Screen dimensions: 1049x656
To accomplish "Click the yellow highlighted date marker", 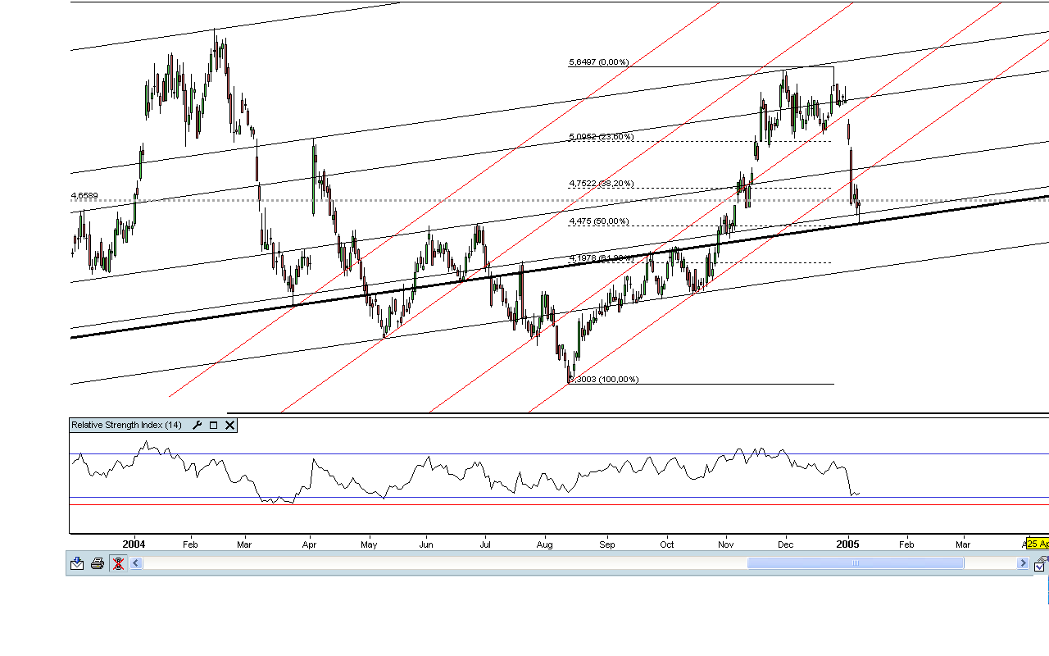I will 1038,544.
